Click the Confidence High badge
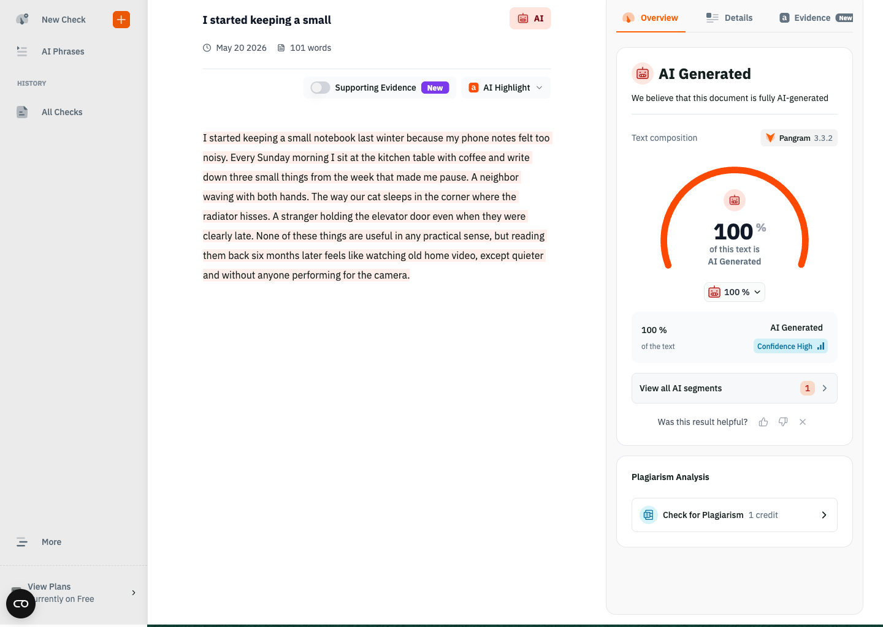This screenshot has height=627, width=883. pos(790,346)
